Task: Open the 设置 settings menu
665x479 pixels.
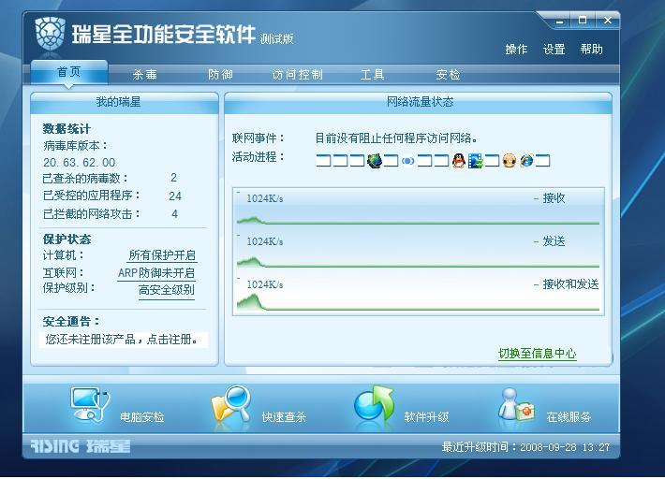Action: [x=554, y=50]
